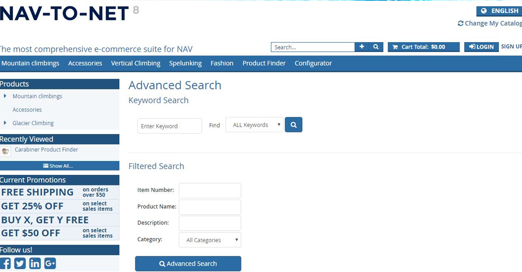
Task: Select Spelunking in the navigation bar
Action: tap(185, 63)
